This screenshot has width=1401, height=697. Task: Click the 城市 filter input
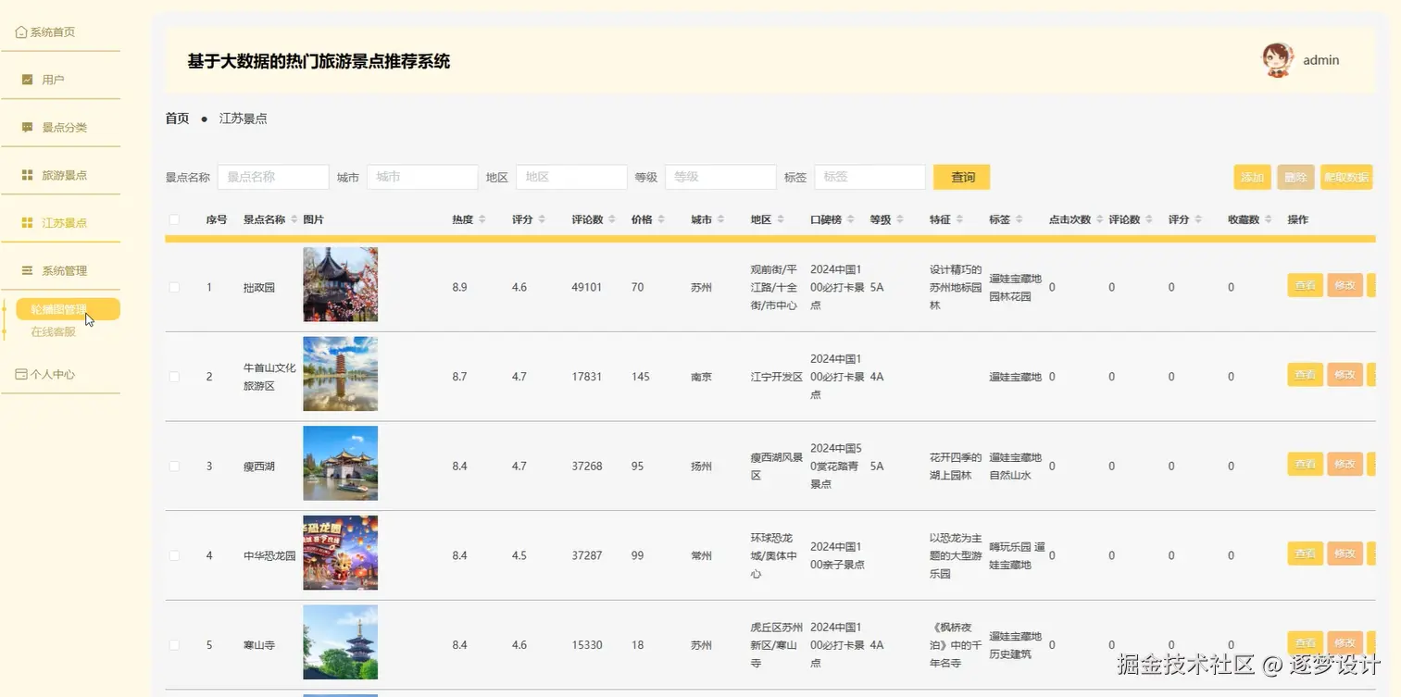point(422,177)
